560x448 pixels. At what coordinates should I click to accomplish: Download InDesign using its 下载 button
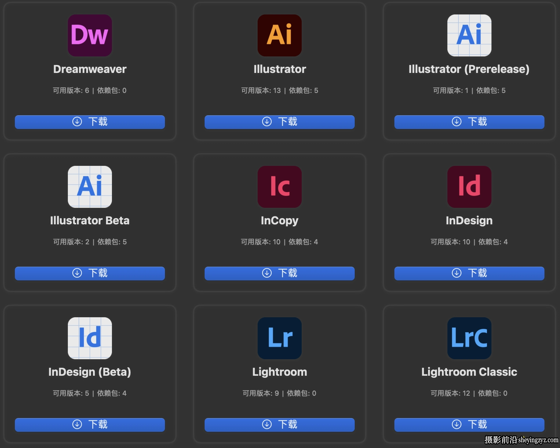pos(469,273)
